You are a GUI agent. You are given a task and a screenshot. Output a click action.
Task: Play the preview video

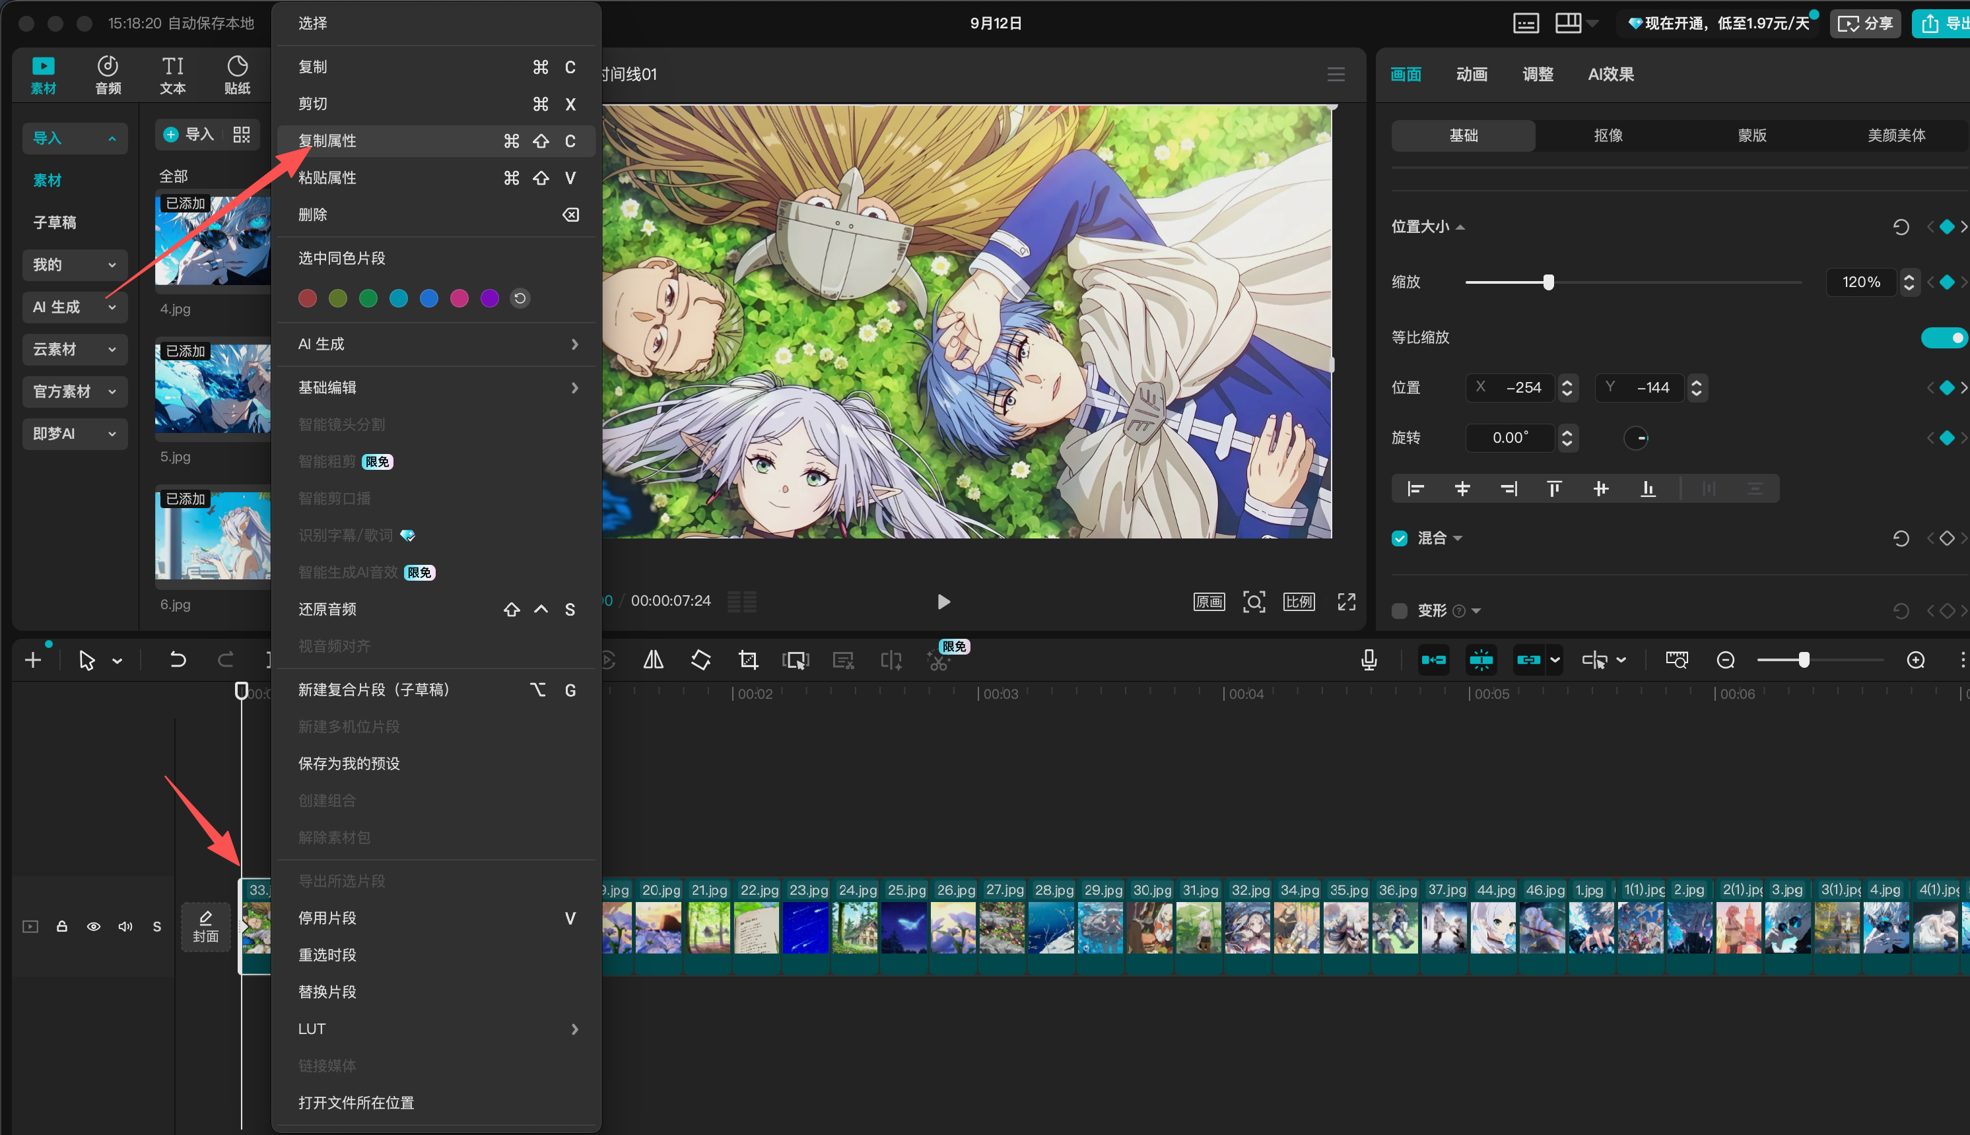(x=943, y=602)
